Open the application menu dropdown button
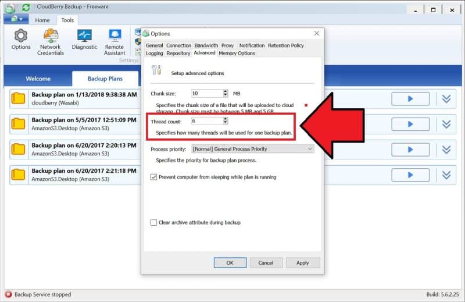This screenshot has height=302, width=465. click(x=16, y=19)
